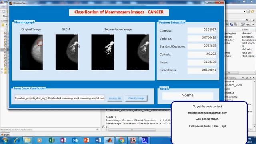The width and height of the screenshot is (256, 144).
Task: Open the red Adobe icon in taskbar
Action: (x=133, y=140)
